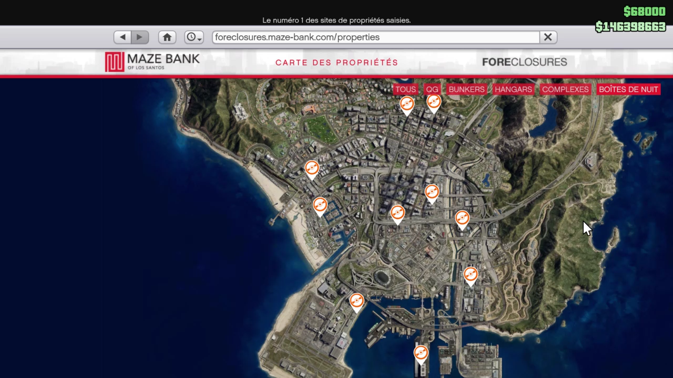The image size is (673, 378).
Task: Open the Carte des Propriétés link
Action: 336,62
